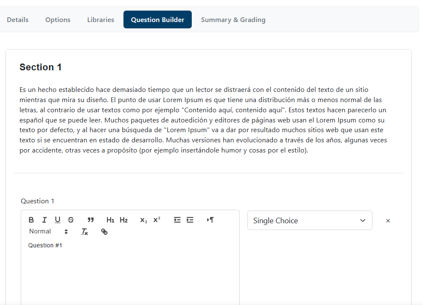Remove Question 1 with the x button
The width and height of the screenshot is (423, 305).
[388, 221]
